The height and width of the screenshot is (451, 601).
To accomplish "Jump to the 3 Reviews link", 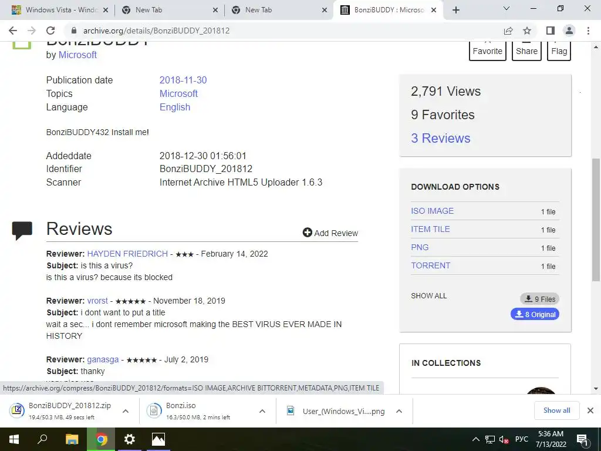I will 440,138.
